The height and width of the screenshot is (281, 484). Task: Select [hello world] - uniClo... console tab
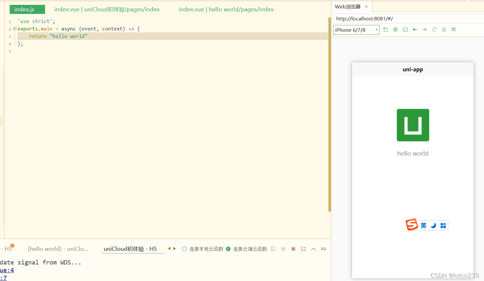pos(58,249)
